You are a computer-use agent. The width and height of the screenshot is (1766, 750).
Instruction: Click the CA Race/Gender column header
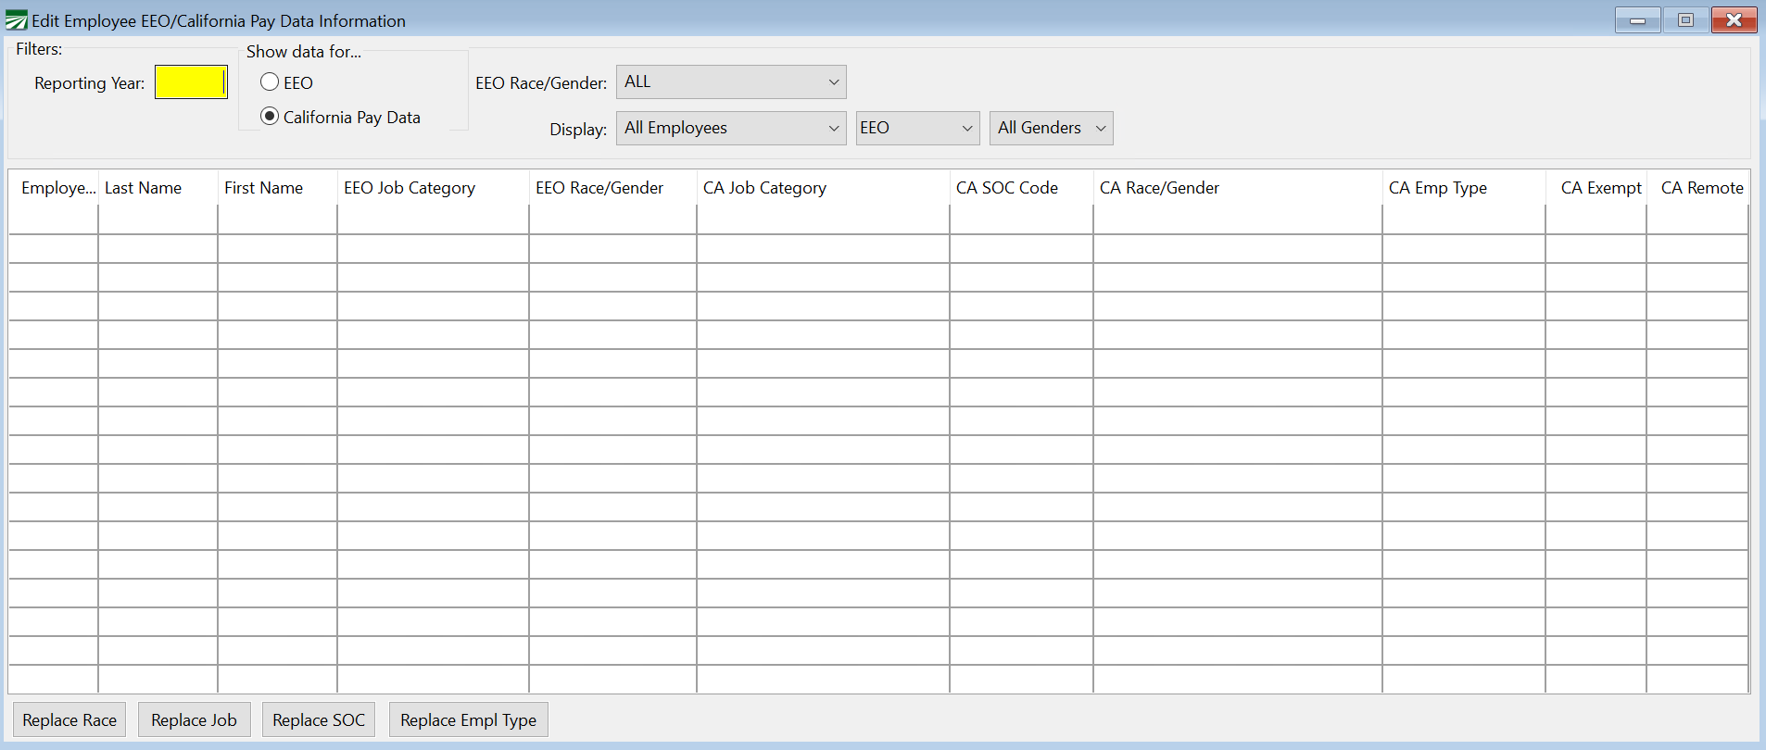tap(1159, 188)
